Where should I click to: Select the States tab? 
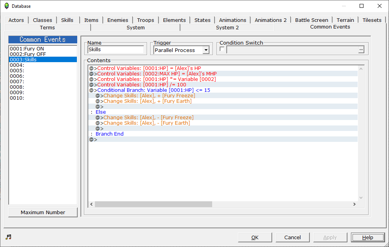coord(202,20)
